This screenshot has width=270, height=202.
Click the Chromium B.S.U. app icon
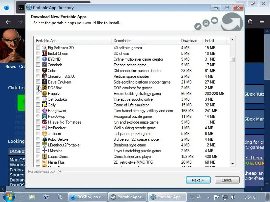click(45, 76)
